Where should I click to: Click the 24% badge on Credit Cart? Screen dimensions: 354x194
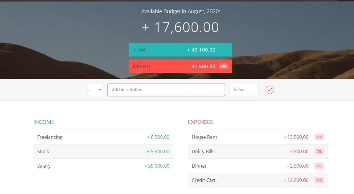[x=319, y=180]
